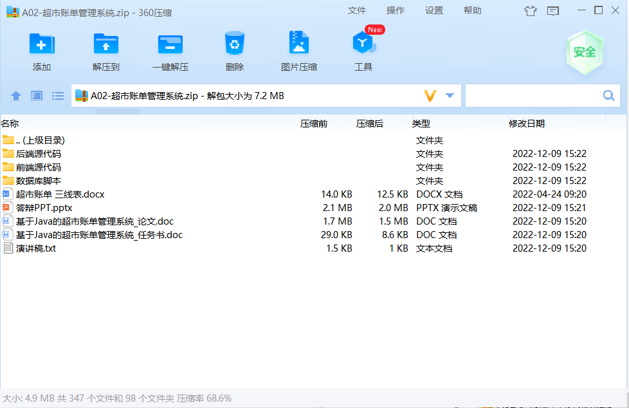Click the green 安全 security shield badge
The height and width of the screenshot is (408, 629).
tap(584, 52)
